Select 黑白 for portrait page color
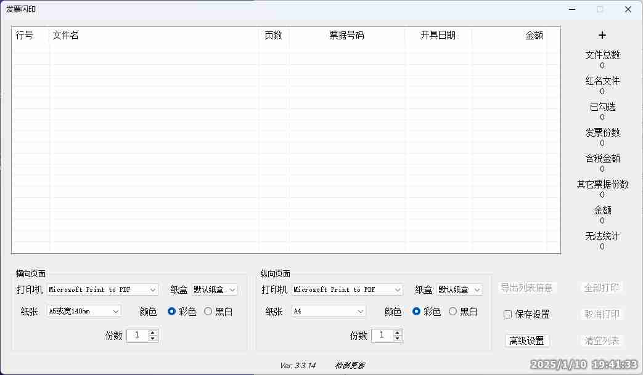Image resolution: width=643 pixels, height=375 pixels. [x=453, y=312]
